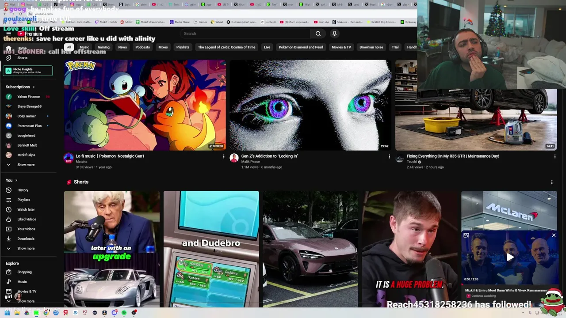Screen dimensions: 566x318
Task: Open Tsuchi channel name link
Action: (x=412, y=162)
